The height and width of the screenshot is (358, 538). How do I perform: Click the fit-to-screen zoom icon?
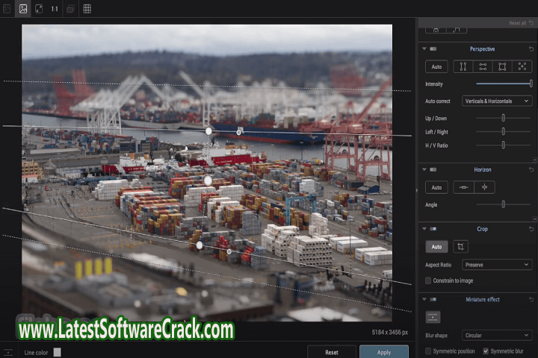[x=39, y=9]
